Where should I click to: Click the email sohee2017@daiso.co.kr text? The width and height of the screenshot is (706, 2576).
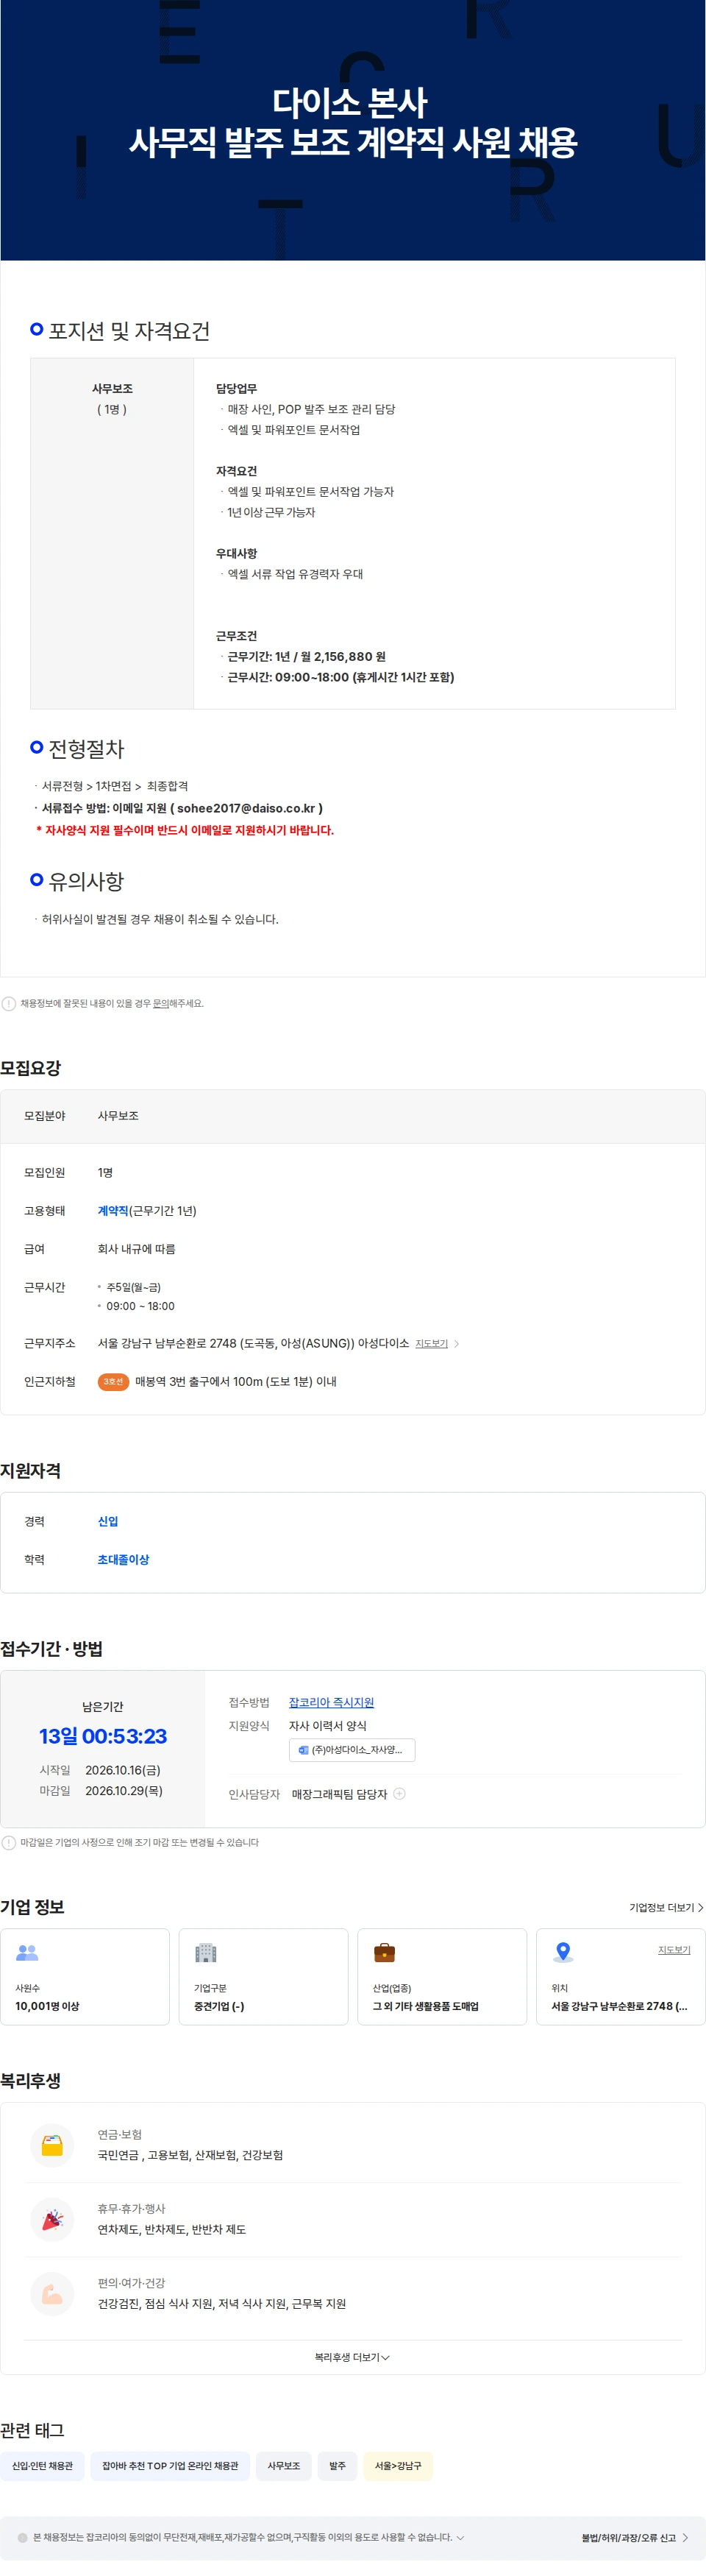coord(246,808)
